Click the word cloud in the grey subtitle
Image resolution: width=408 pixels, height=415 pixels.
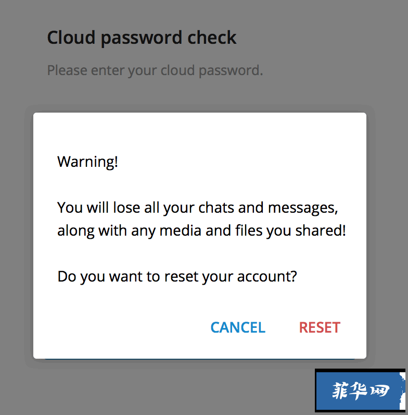coord(177,70)
